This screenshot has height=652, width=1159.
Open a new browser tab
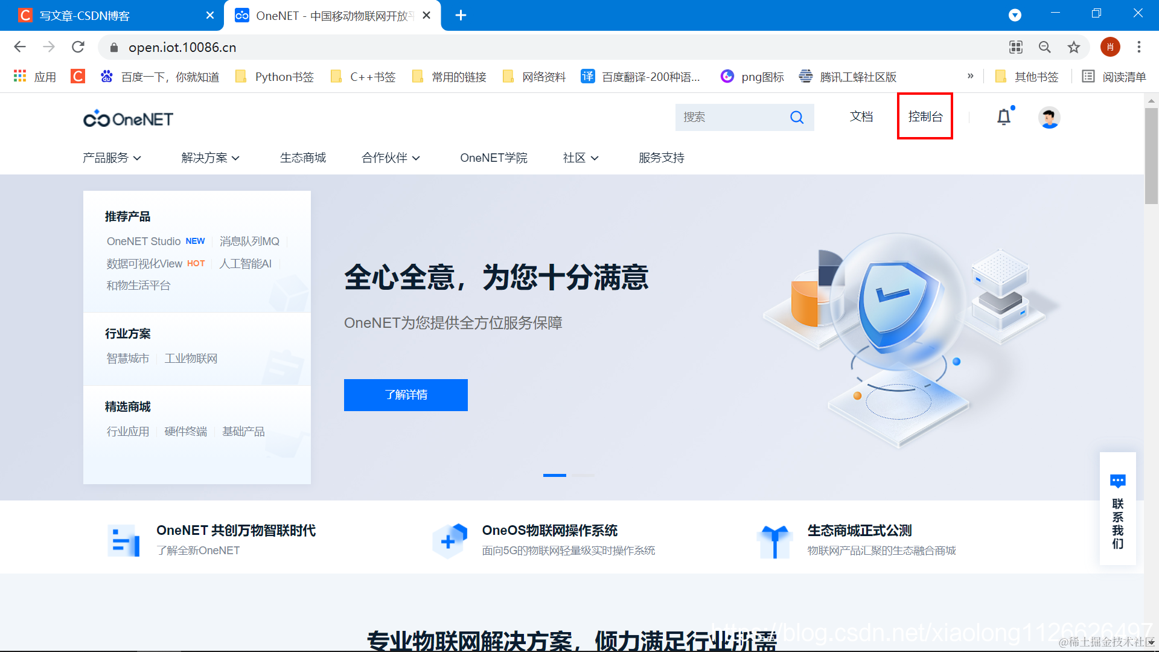point(461,15)
